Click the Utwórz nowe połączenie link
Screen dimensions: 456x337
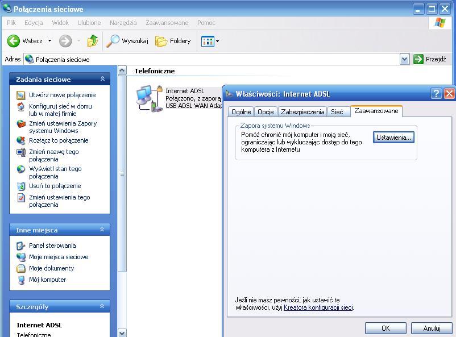(62, 95)
